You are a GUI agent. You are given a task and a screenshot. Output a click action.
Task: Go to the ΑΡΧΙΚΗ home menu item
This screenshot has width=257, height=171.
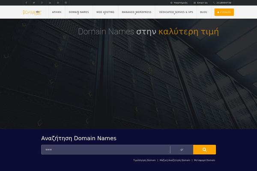pyautogui.click(x=57, y=12)
